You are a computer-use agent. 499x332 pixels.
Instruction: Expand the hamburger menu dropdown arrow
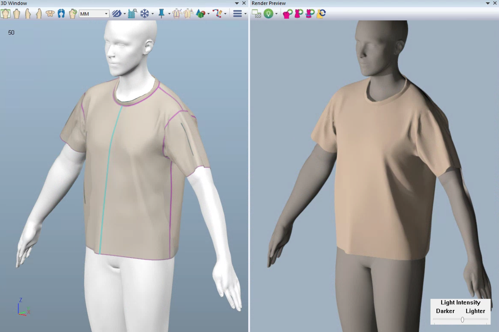click(x=245, y=14)
